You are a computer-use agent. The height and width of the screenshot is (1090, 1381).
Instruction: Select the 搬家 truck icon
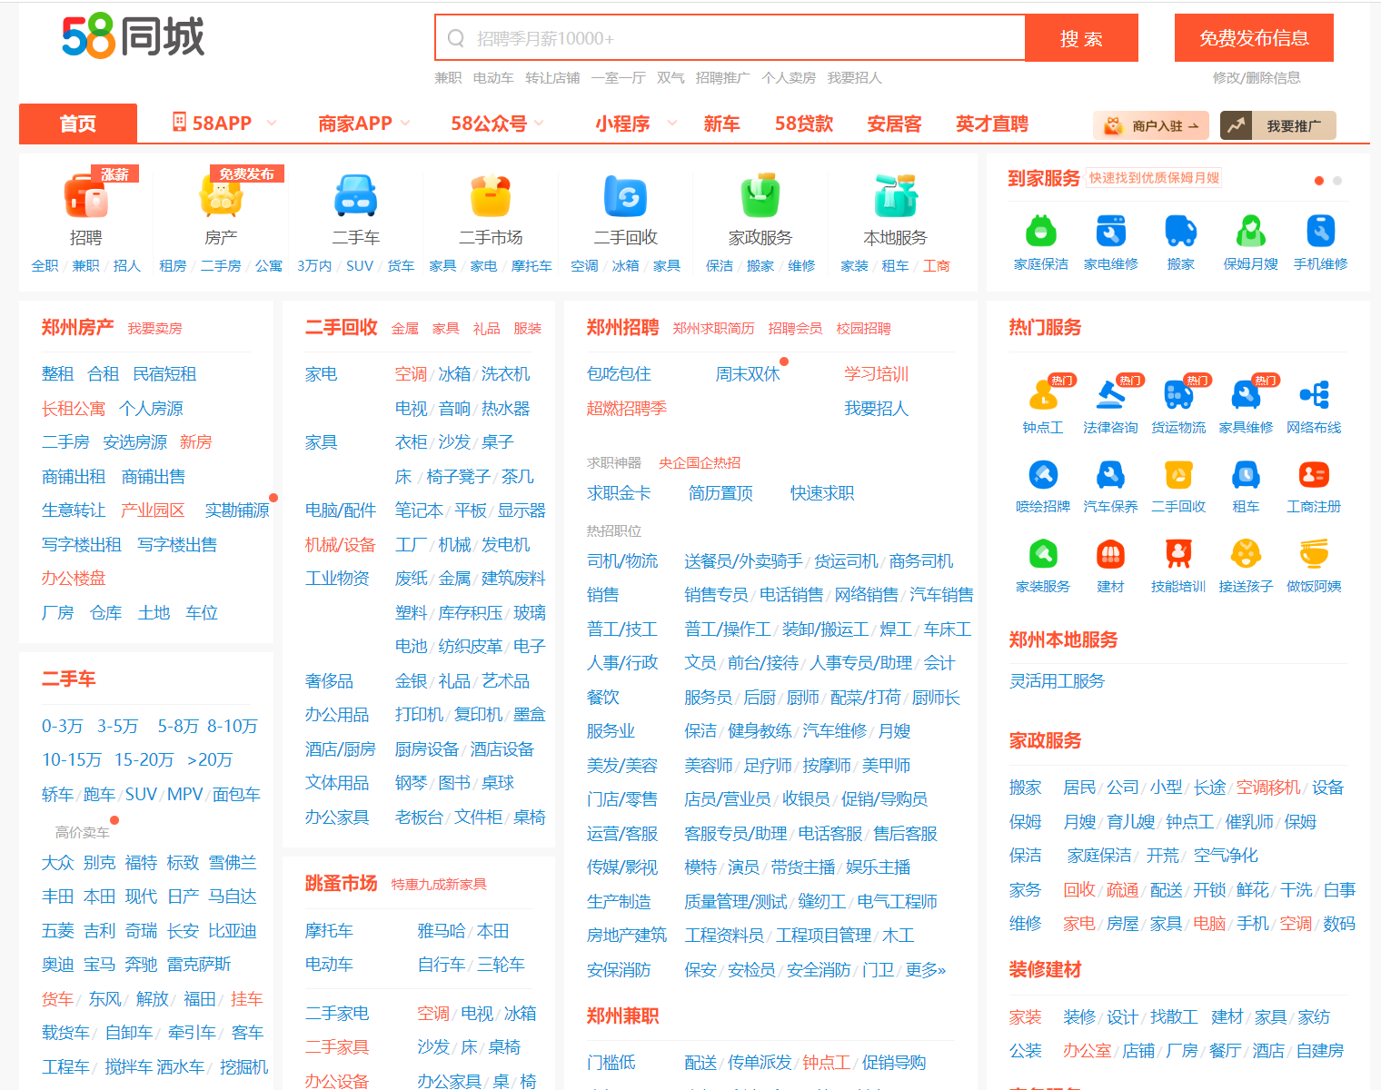click(1181, 232)
